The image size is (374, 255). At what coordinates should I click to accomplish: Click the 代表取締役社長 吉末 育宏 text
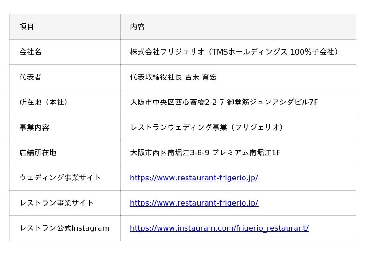pos(173,77)
